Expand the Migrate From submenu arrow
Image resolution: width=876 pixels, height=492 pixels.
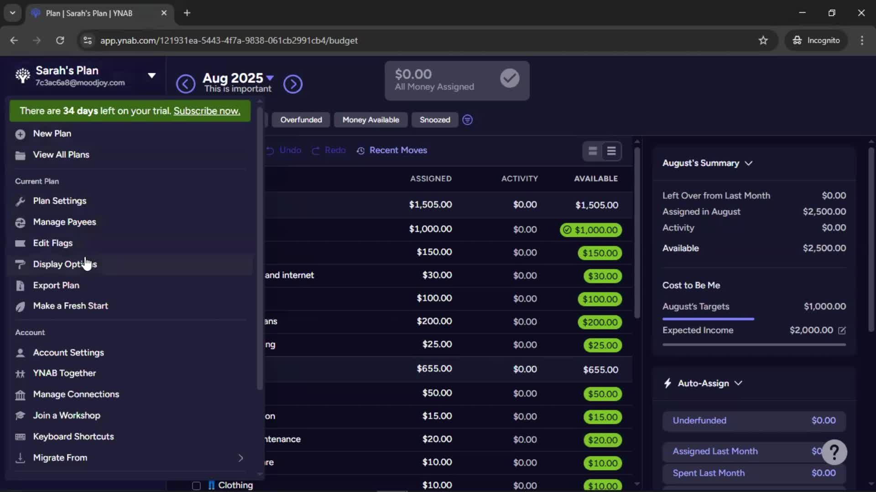240,458
